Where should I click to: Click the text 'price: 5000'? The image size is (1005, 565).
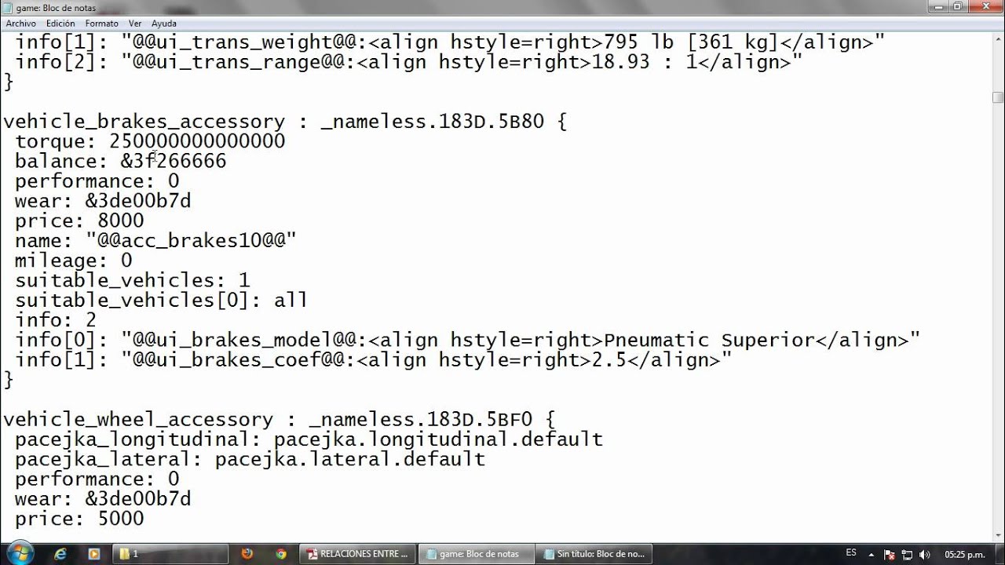(79, 519)
